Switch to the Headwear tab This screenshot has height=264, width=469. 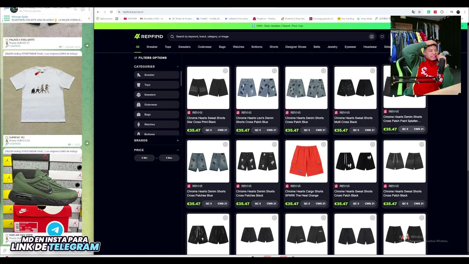click(x=370, y=47)
